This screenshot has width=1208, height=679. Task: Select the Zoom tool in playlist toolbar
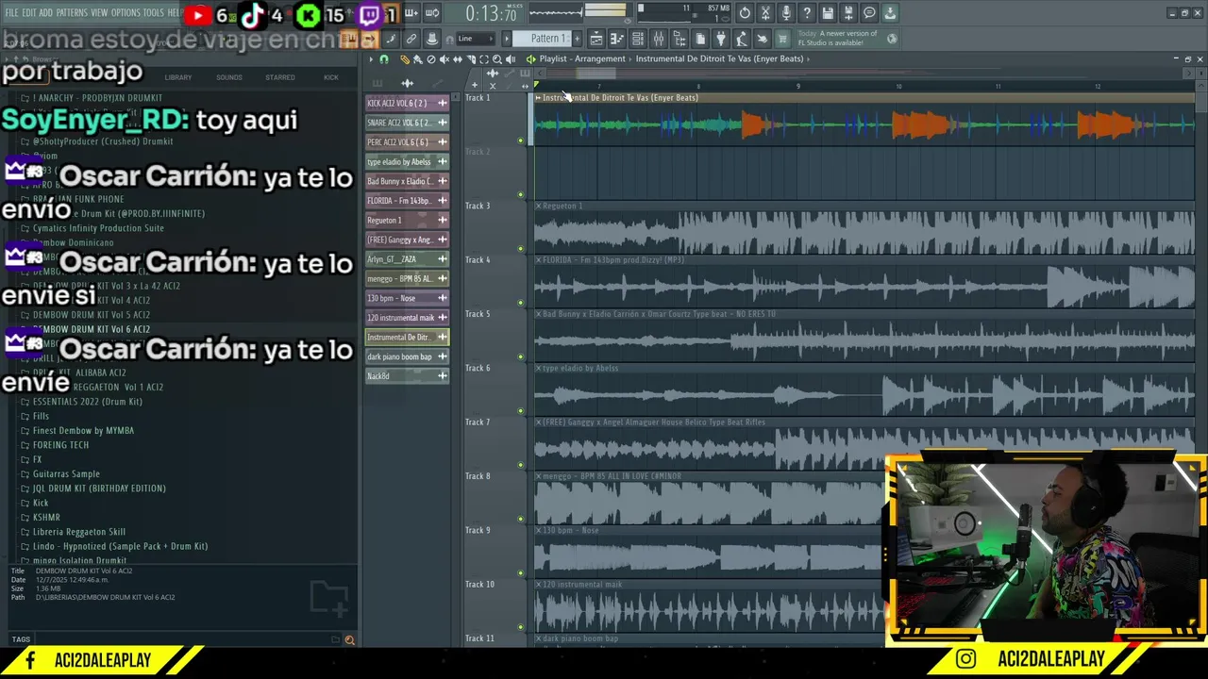[497, 58]
